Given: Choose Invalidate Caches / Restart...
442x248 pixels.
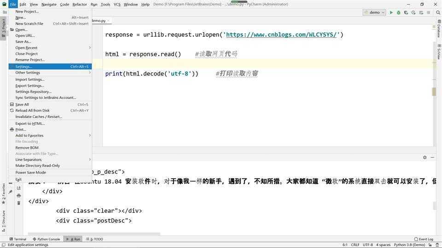Looking at the screenshot, I should 50,117.
